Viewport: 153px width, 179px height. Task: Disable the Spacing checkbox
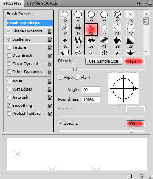click(60, 123)
